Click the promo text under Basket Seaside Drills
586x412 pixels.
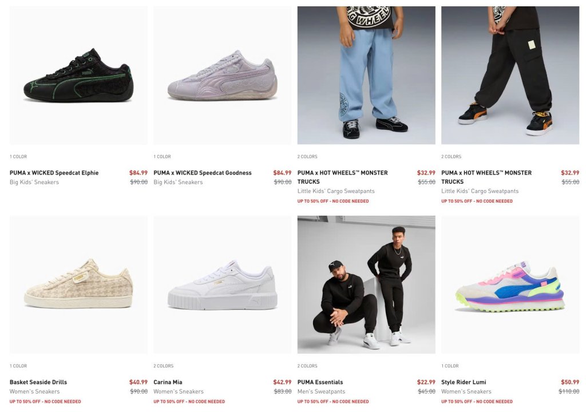pyautogui.click(x=45, y=402)
